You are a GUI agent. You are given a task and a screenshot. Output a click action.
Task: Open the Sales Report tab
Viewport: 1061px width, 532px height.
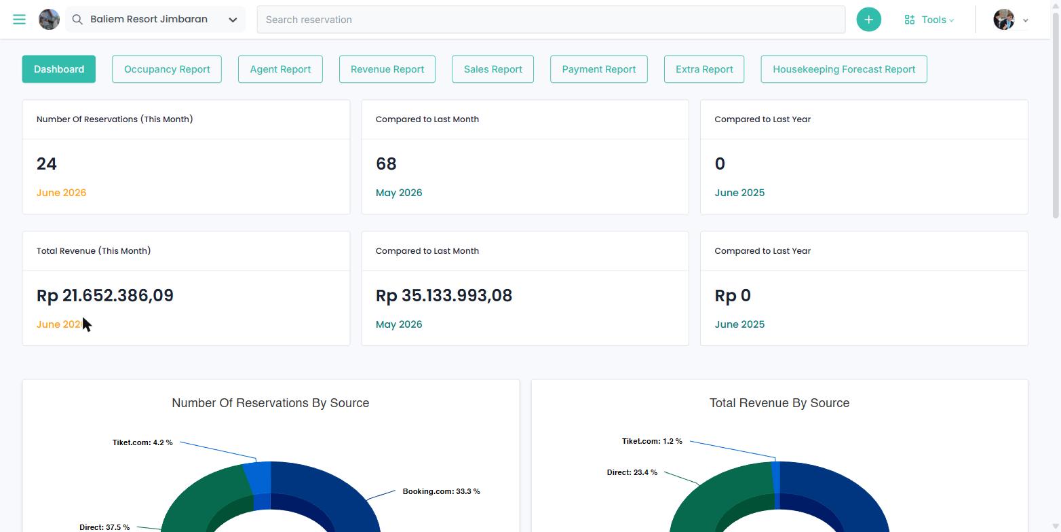493,69
